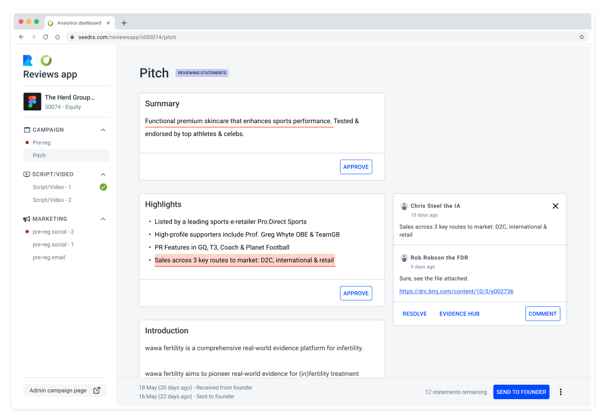The image size is (605, 420).
Task: Click the Introduction section heading
Action: [x=166, y=331]
